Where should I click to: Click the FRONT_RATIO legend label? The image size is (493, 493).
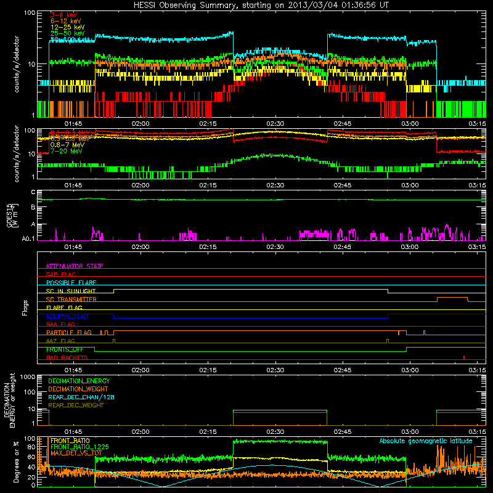coord(70,441)
